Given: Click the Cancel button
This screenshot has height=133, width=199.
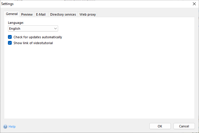Looking at the screenshot, I should [x=184, y=126].
